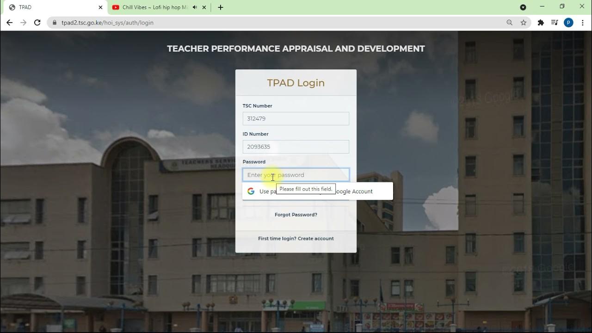This screenshot has height=333, width=592.
Task: Focus the address bar URL
Action: click(277, 22)
